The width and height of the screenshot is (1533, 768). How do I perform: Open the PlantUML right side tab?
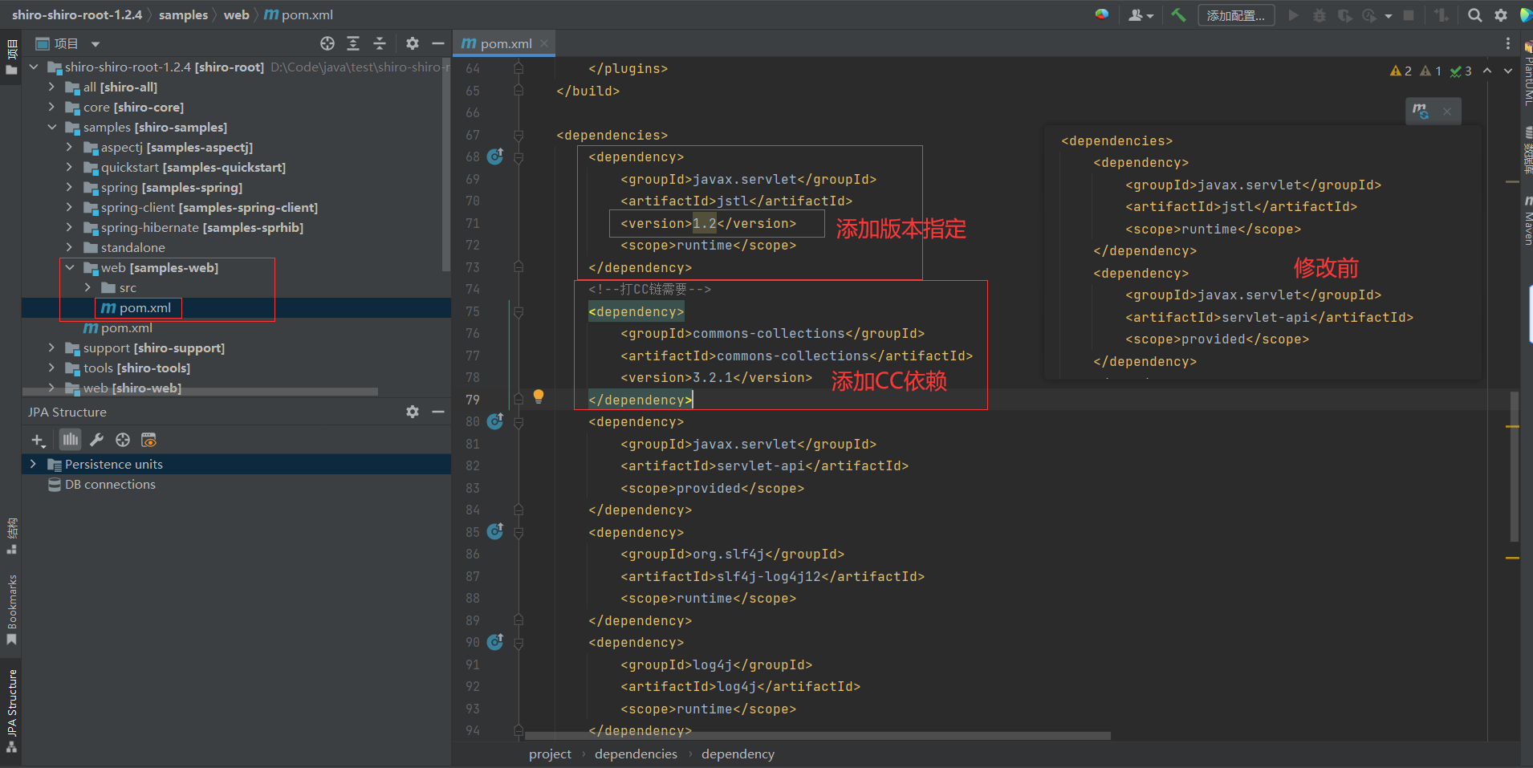click(1527, 72)
